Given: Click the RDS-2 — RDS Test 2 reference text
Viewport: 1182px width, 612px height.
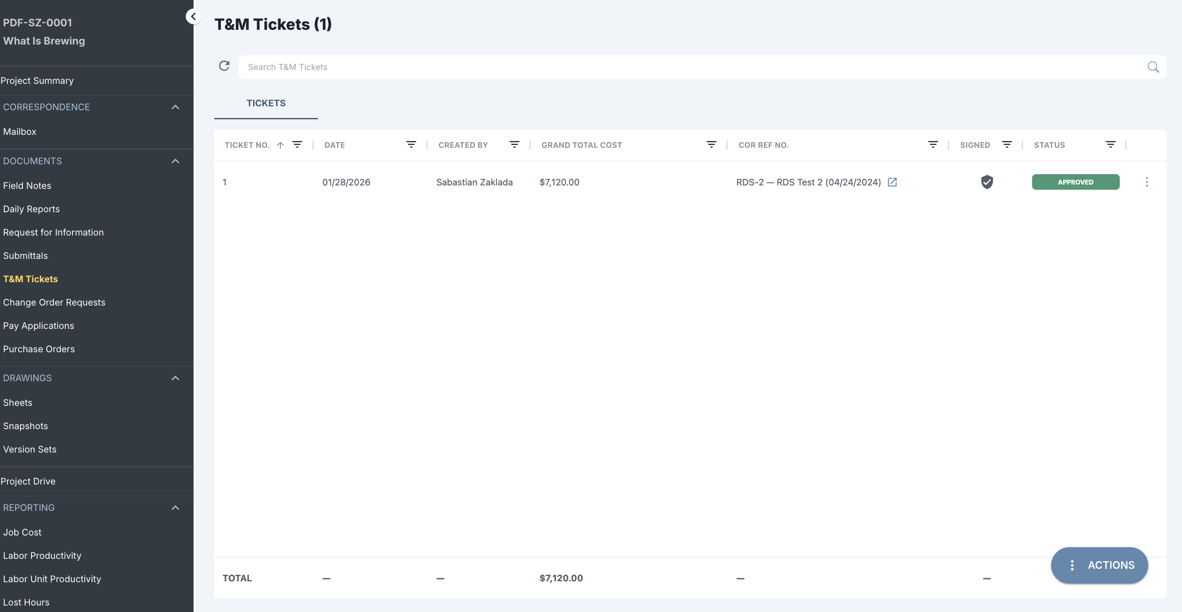Looking at the screenshot, I should tap(808, 182).
